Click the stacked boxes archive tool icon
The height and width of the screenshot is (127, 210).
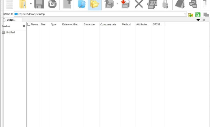[x=152, y=4]
